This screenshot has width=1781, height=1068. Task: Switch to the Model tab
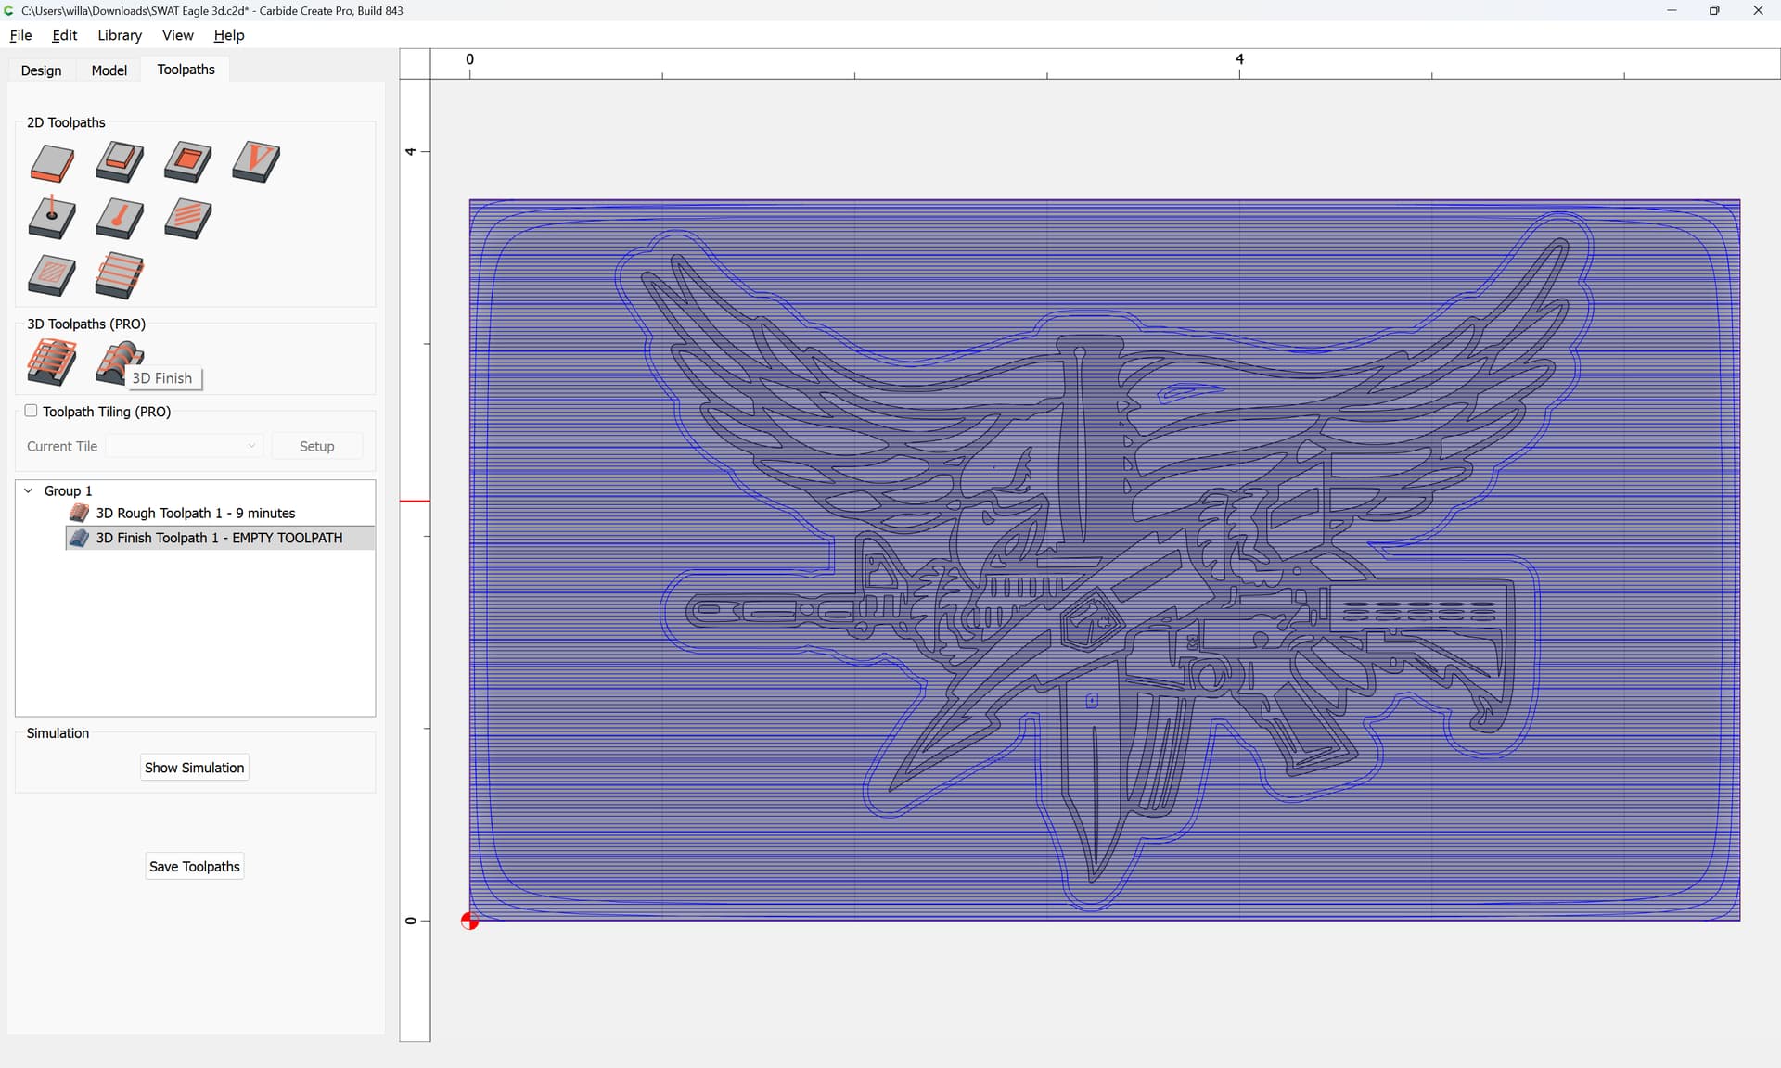tap(109, 70)
